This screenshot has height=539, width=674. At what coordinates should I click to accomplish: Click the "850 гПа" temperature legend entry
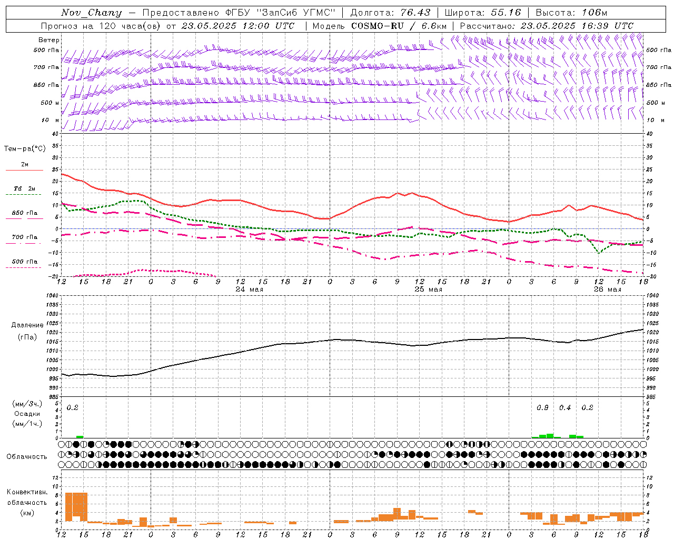pos(25,213)
